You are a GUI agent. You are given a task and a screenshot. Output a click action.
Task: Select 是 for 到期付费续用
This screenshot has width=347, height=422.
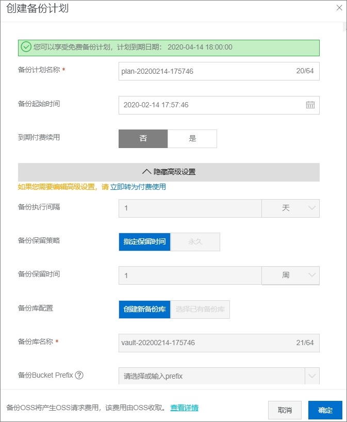(192, 139)
